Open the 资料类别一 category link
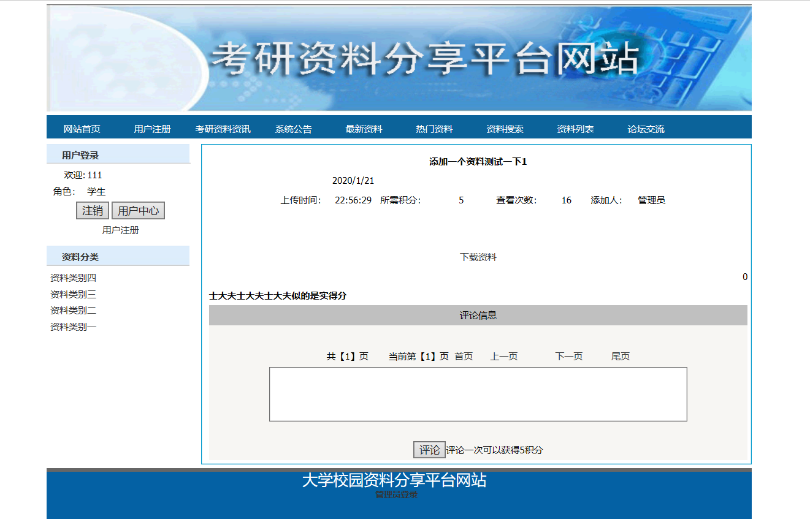This screenshot has width=810, height=522. (73, 327)
